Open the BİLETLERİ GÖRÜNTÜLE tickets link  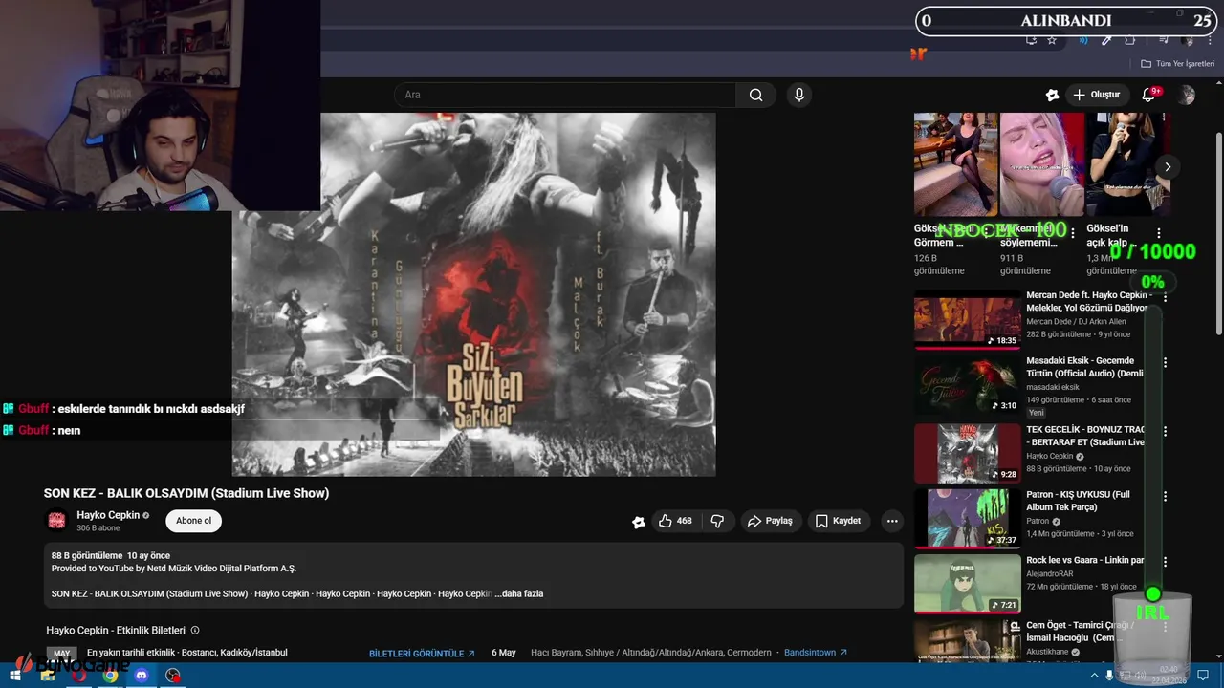[x=422, y=654]
